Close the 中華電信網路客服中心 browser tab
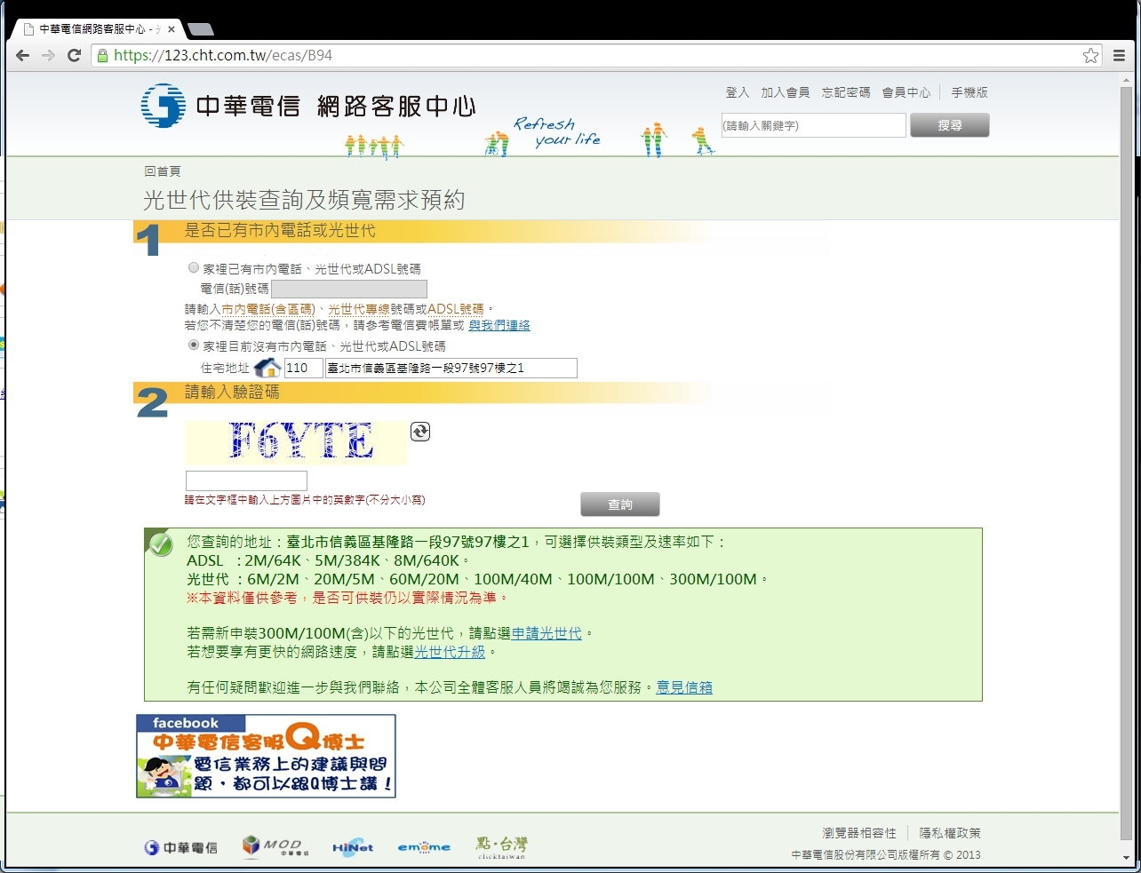Viewport: 1141px width, 873px height. pos(172,29)
